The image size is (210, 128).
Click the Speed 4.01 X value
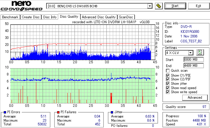point(201,124)
